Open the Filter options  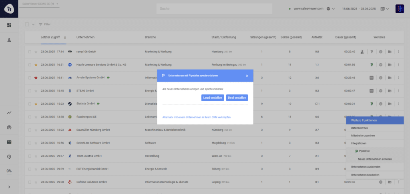click(x=45, y=24)
